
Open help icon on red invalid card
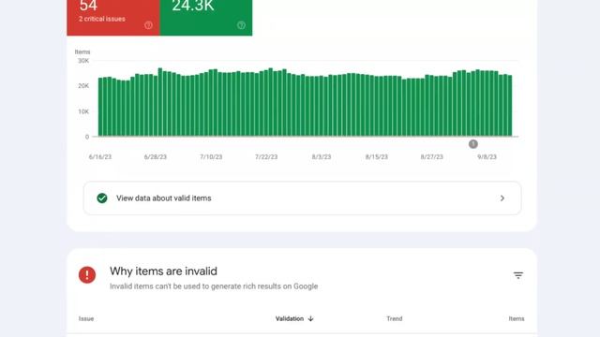tap(148, 25)
